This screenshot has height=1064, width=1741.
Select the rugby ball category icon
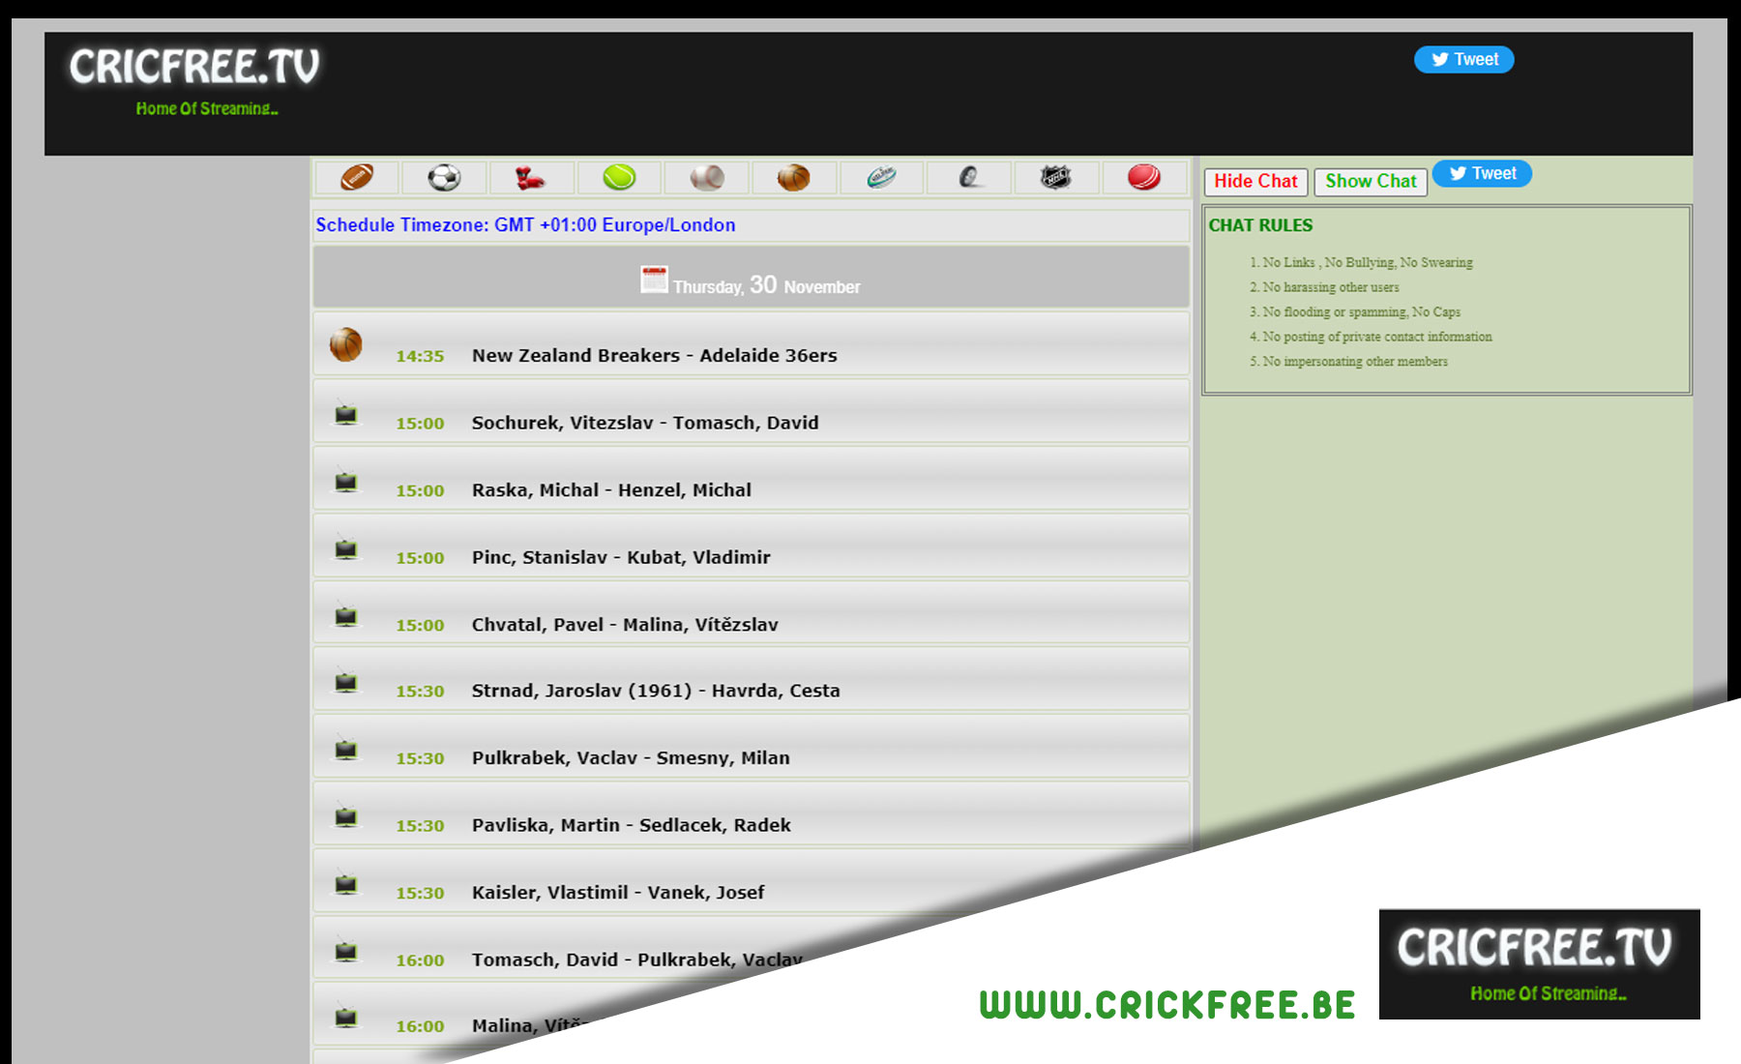pyautogui.click(x=881, y=178)
